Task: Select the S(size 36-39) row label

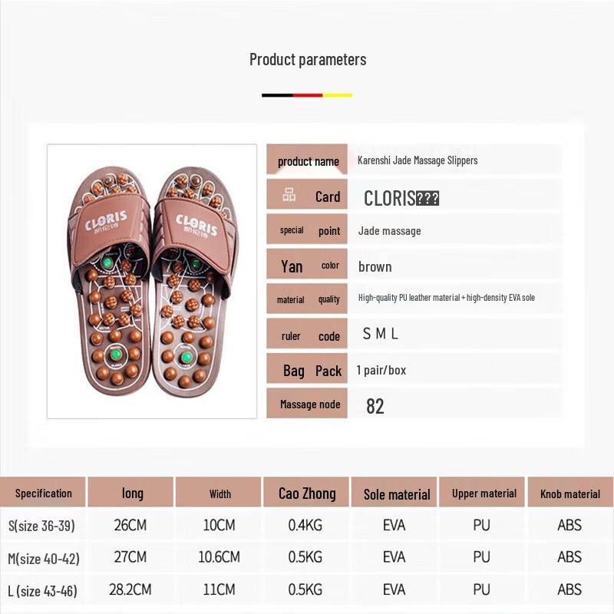Action: [x=41, y=526]
